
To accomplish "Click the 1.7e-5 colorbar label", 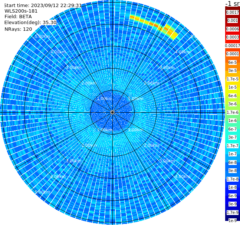I will [233, 79].
